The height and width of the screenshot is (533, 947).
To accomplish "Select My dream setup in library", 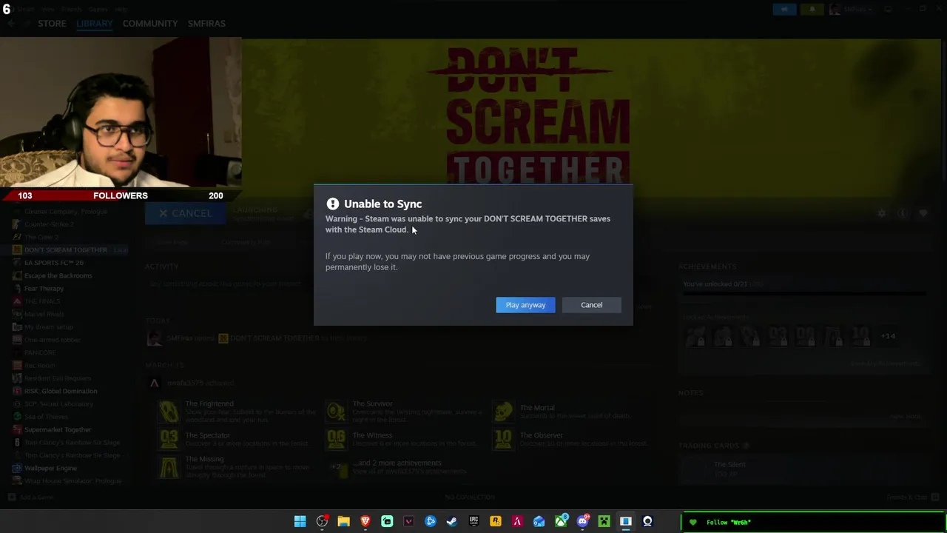I will pyautogui.click(x=49, y=327).
